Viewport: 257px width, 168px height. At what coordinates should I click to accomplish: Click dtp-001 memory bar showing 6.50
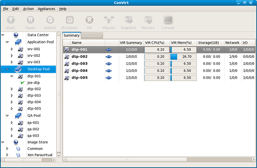pos(183,49)
